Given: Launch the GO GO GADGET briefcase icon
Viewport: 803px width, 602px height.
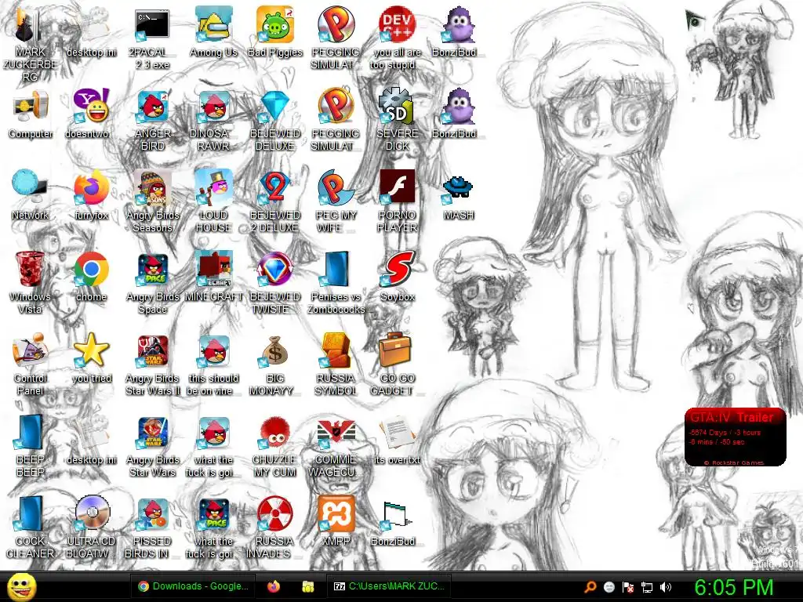Looking at the screenshot, I should 395,350.
